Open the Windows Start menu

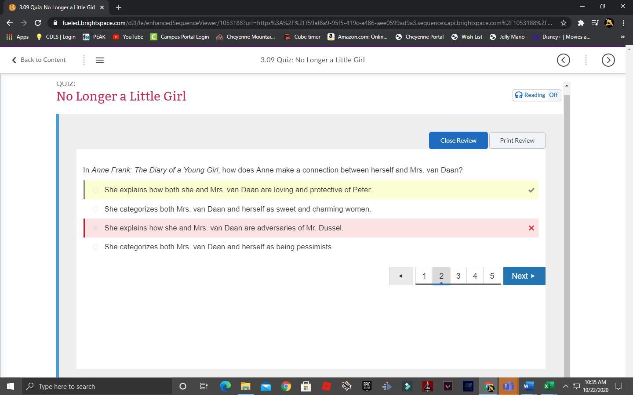(11, 386)
